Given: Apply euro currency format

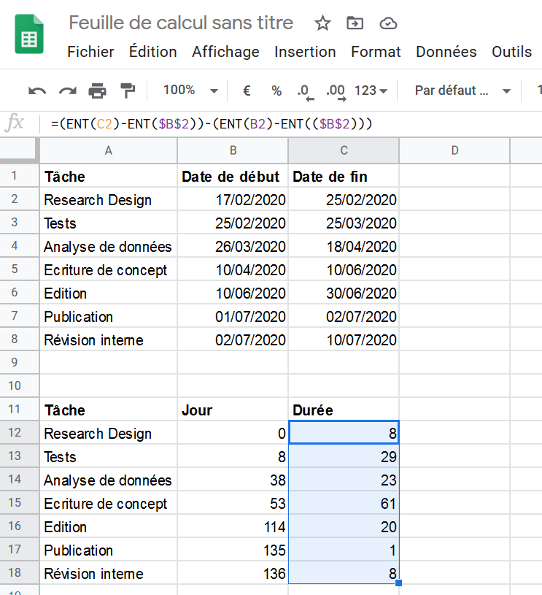Looking at the screenshot, I should click(x=247, y=91).
